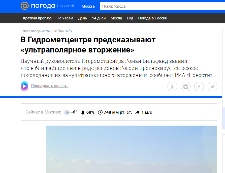Click the wind direction arrow icon

137,112
